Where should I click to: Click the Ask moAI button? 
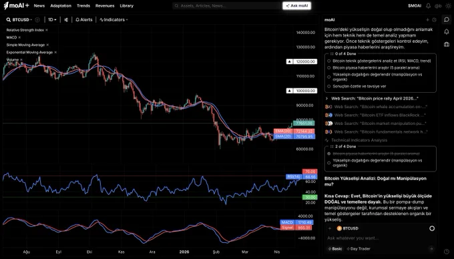click(297, 6)
